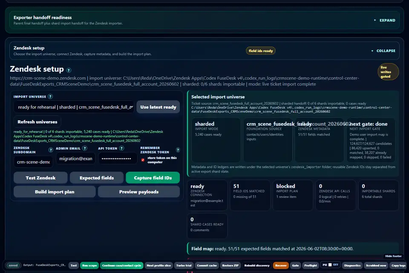Screen dimensions: 409x273
Task: Show help for Zendesk Subdomain
Action: tap(51, 150)
